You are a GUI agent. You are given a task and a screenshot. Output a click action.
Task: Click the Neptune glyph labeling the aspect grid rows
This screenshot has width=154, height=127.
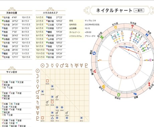tap(38, 113)
